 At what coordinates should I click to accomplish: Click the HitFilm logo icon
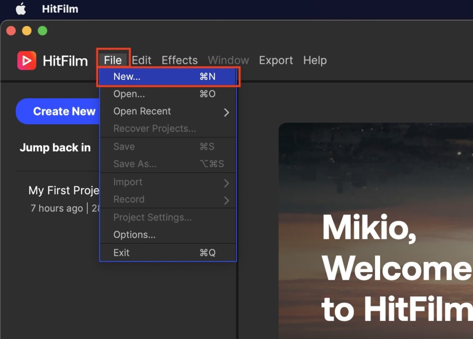(27, 61)
